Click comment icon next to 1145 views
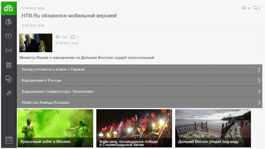Viewport: 265px width, 149px height. tap(72, 37)
